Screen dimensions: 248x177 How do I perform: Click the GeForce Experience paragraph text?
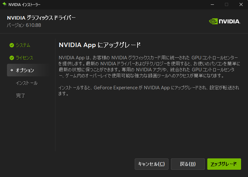[x=149, y=91]
